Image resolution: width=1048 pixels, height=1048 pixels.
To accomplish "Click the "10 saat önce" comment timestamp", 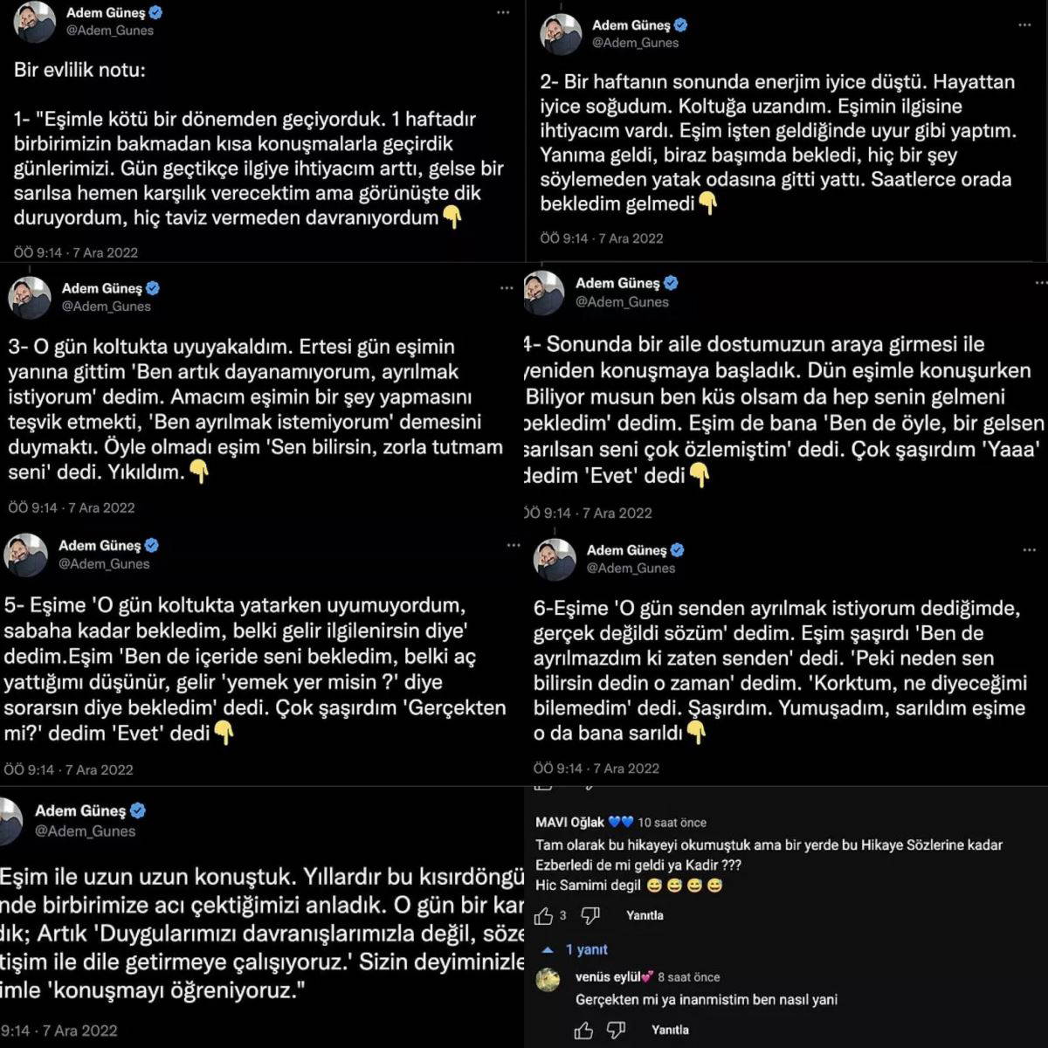I will pos(672,823).
